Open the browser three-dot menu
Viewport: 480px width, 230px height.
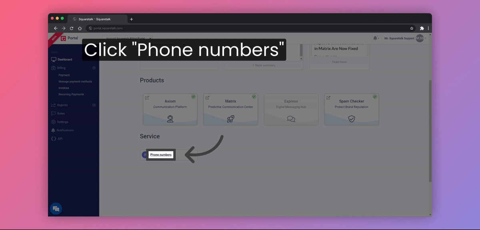tap(428, 28)
